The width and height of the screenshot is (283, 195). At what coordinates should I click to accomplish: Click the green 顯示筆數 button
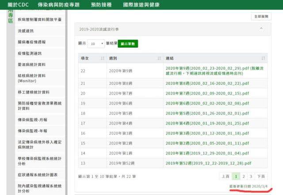(x=128, y=44)
